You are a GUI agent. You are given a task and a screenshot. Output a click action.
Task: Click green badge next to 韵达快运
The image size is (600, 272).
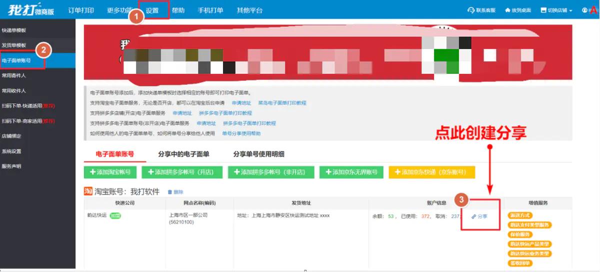tap(116, 216)
